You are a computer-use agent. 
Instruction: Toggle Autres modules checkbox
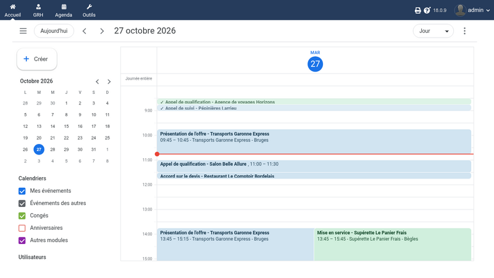coord(22,240)
